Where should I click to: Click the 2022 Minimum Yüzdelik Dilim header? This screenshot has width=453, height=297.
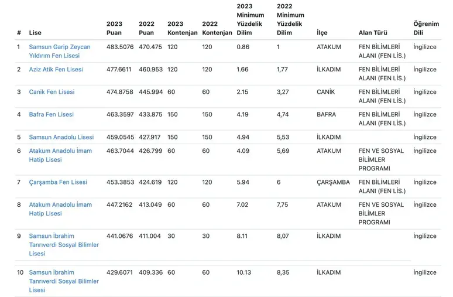click(x=290, y=19)
